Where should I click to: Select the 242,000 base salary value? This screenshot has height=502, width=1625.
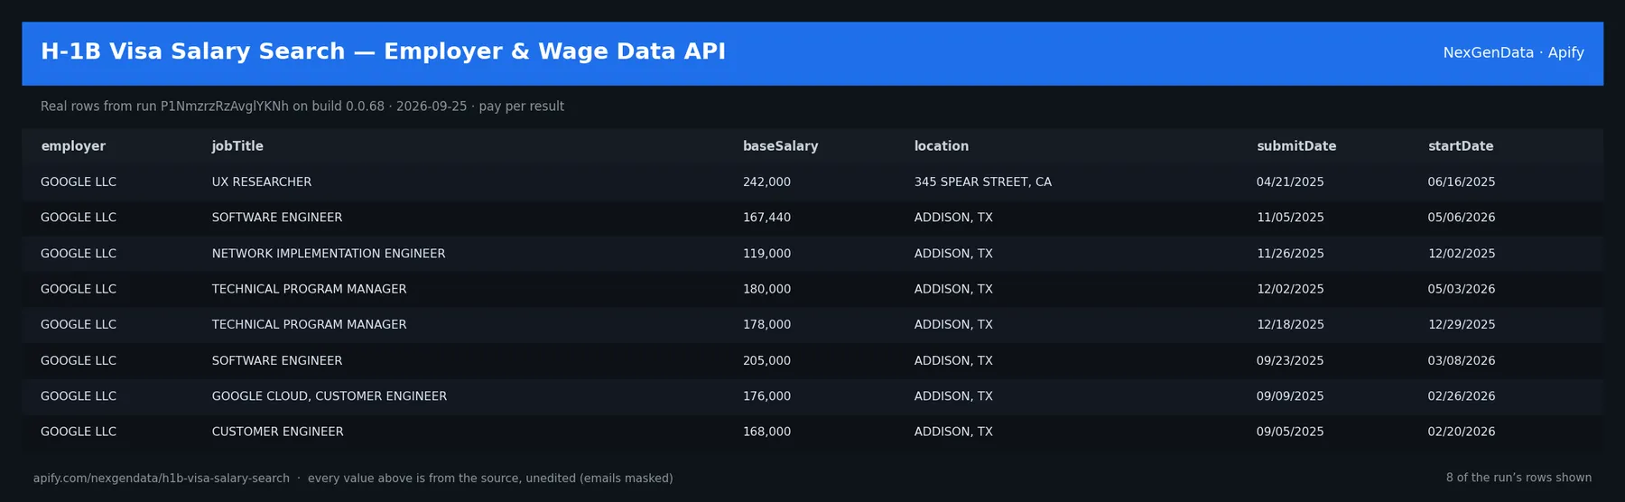[766, 182]
